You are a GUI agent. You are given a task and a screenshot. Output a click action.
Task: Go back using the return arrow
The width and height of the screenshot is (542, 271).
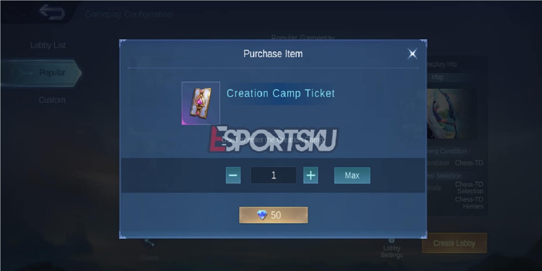[52, 12]
